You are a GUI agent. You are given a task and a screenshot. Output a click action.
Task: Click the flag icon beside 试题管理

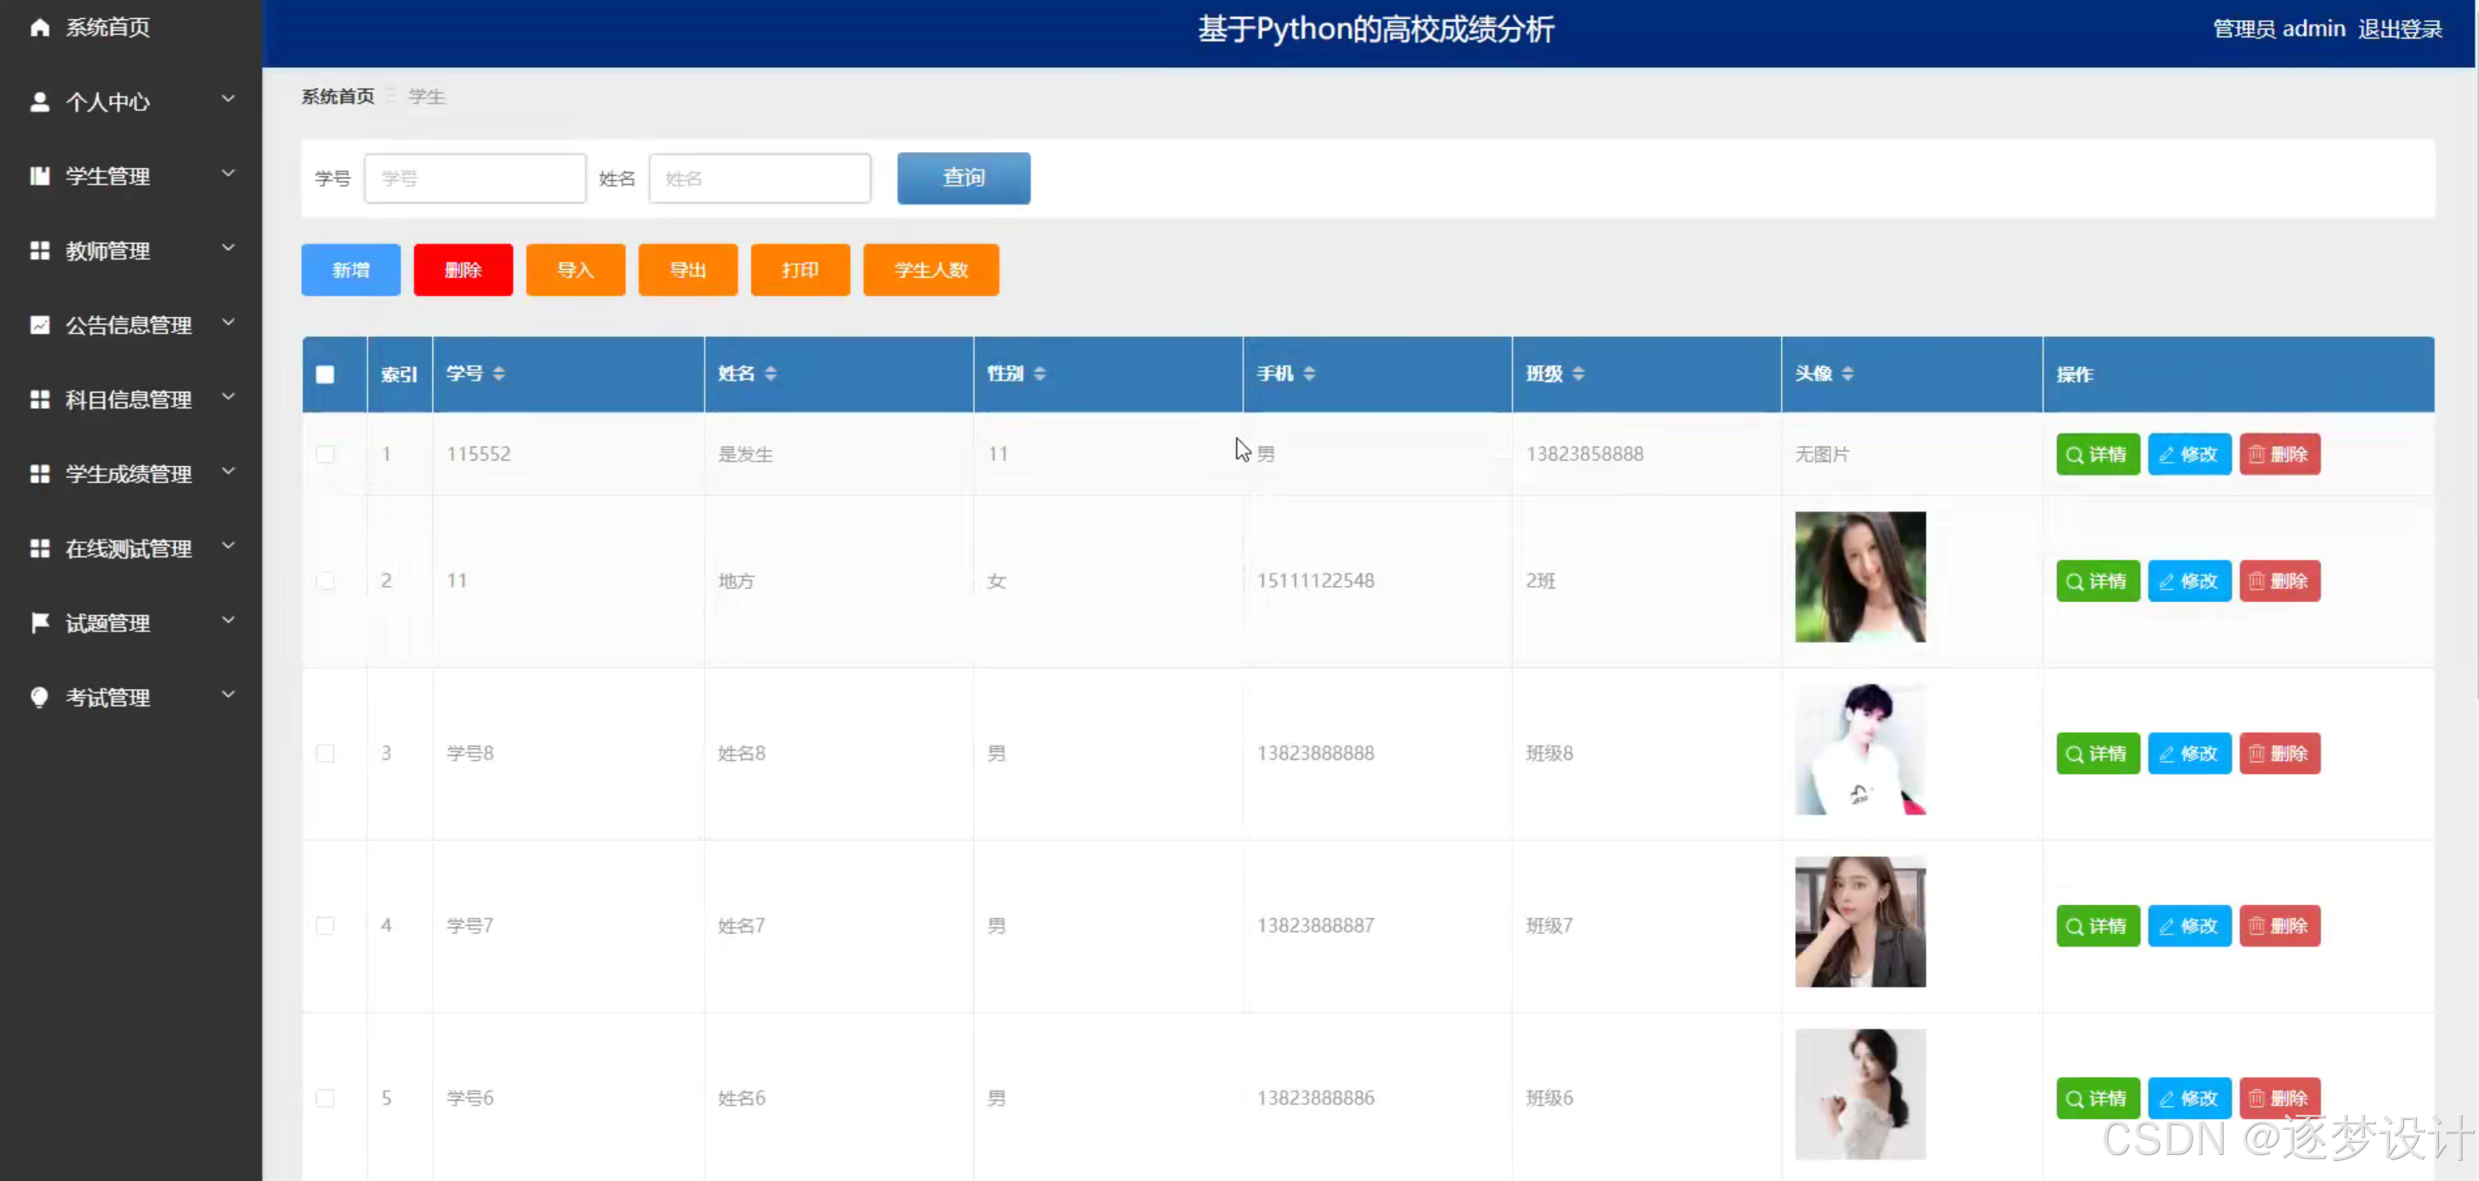click(x=39, y=624)
